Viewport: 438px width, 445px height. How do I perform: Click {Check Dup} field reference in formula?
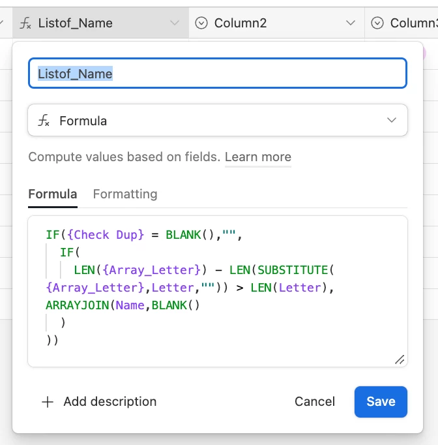[x=106, y=235]
